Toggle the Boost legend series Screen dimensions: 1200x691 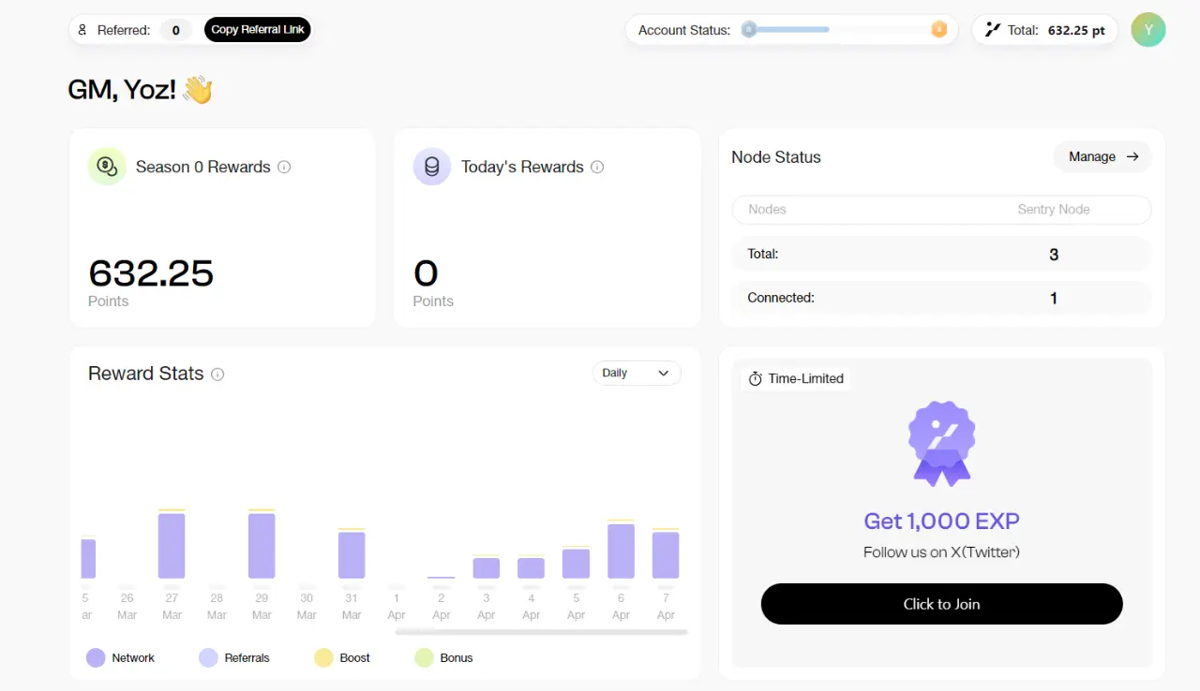[x=342, y=657]
